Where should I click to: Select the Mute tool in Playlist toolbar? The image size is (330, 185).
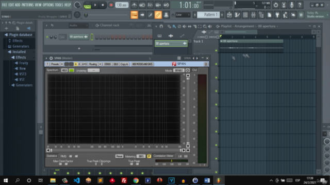[185, 26]
